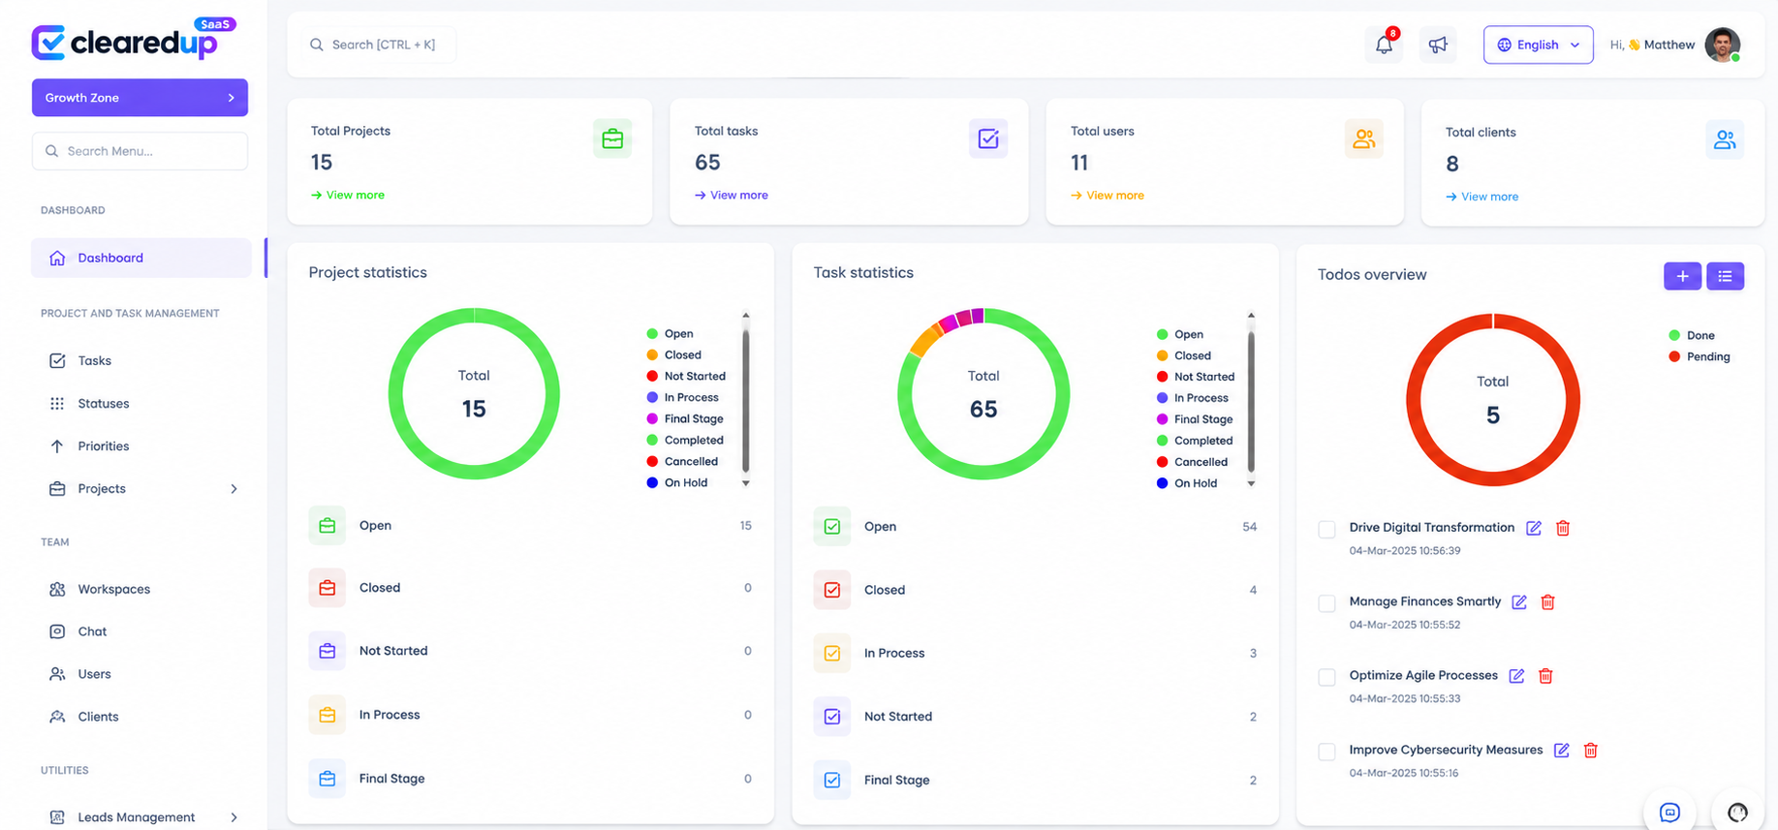1778x830 pixels.
Task: Toggle Pending in Todos overview legend
Action: tap(1700, 356)
